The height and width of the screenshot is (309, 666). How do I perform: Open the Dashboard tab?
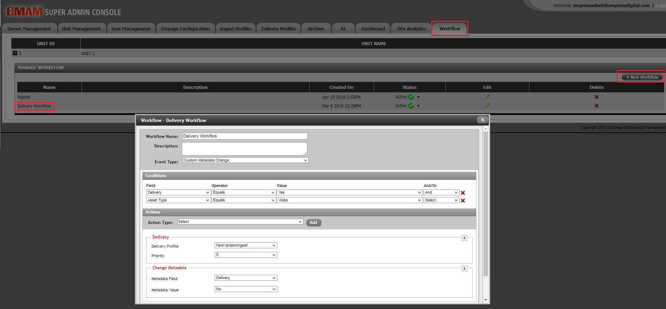373,29
